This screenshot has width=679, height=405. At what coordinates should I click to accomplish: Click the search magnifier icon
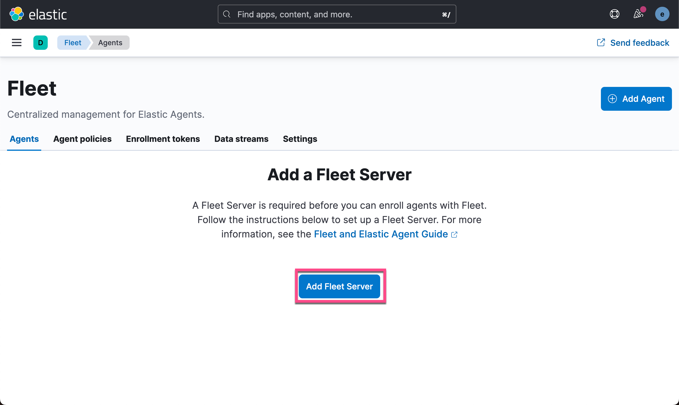tap(227, 14)
